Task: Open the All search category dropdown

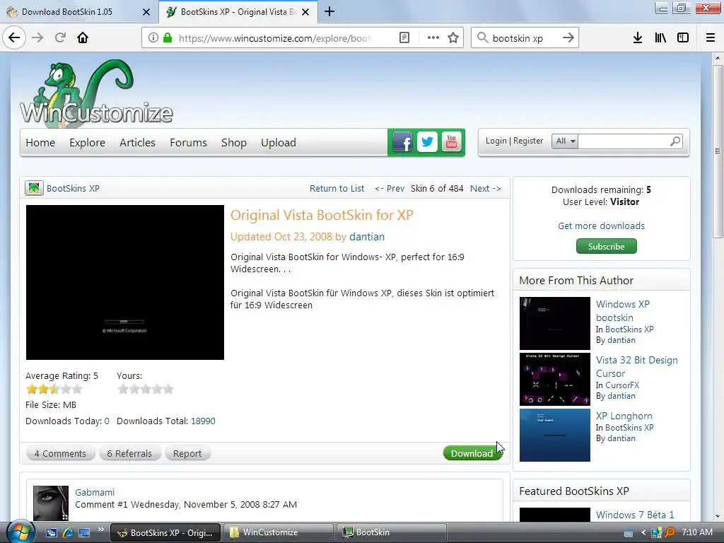Action: click(565, 141)
